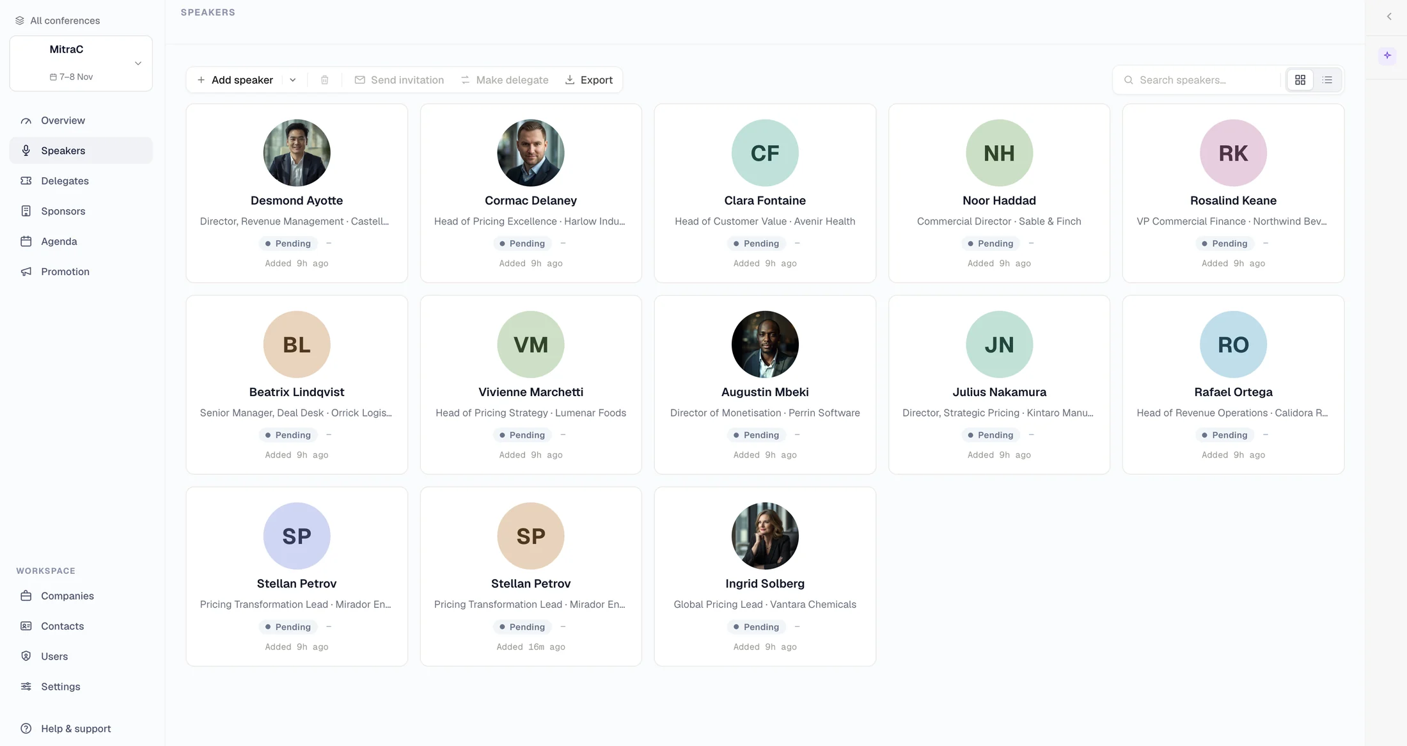Select the name Clara Fontaine
1407x746 pixels.
(x=765, y=200)
